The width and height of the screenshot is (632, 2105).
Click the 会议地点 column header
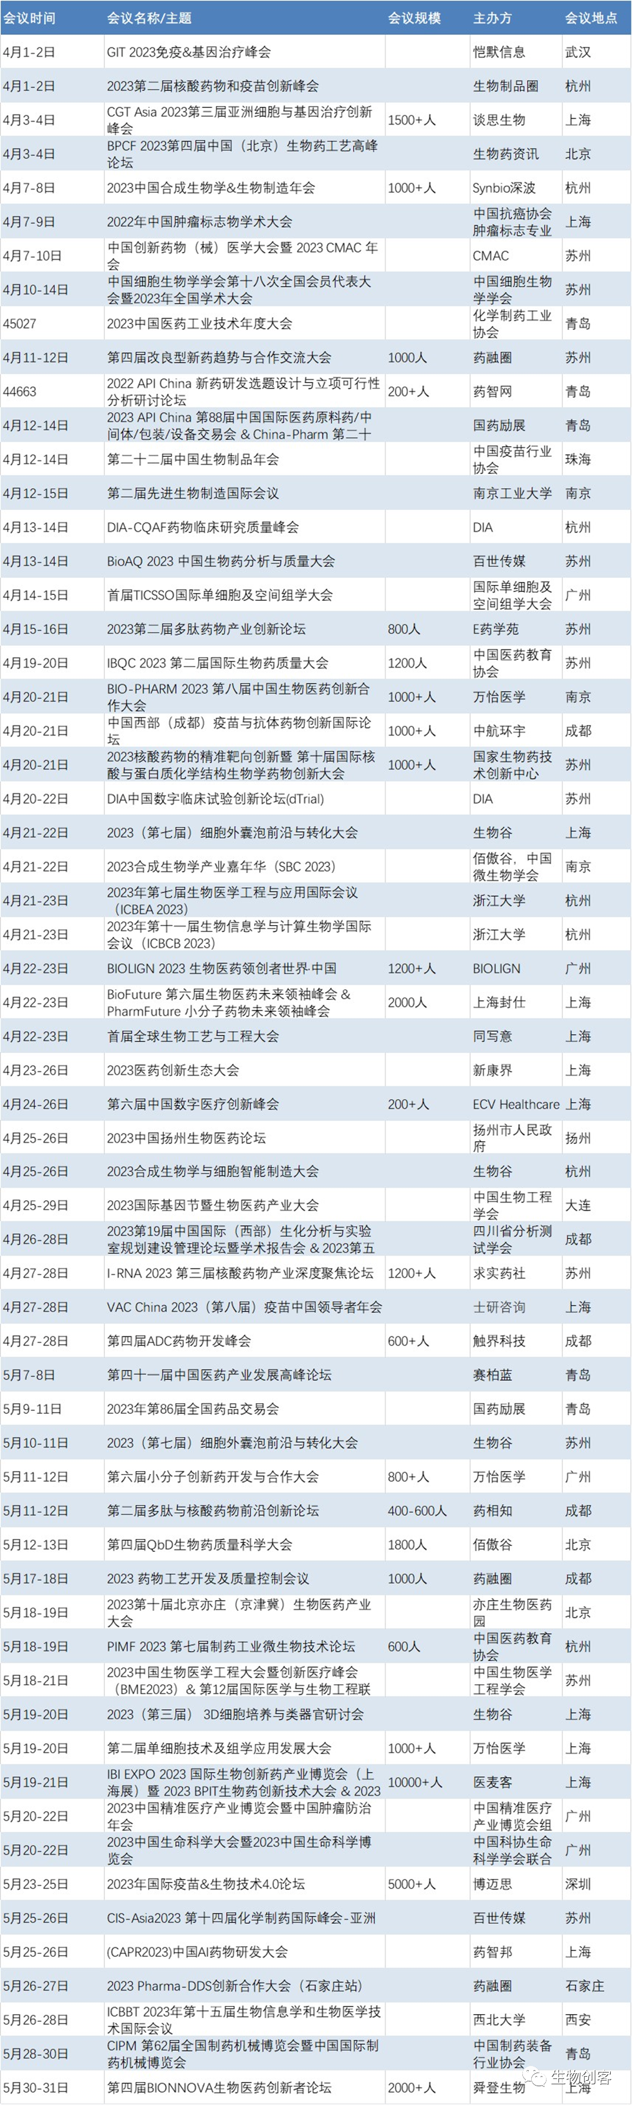point(591,18)
